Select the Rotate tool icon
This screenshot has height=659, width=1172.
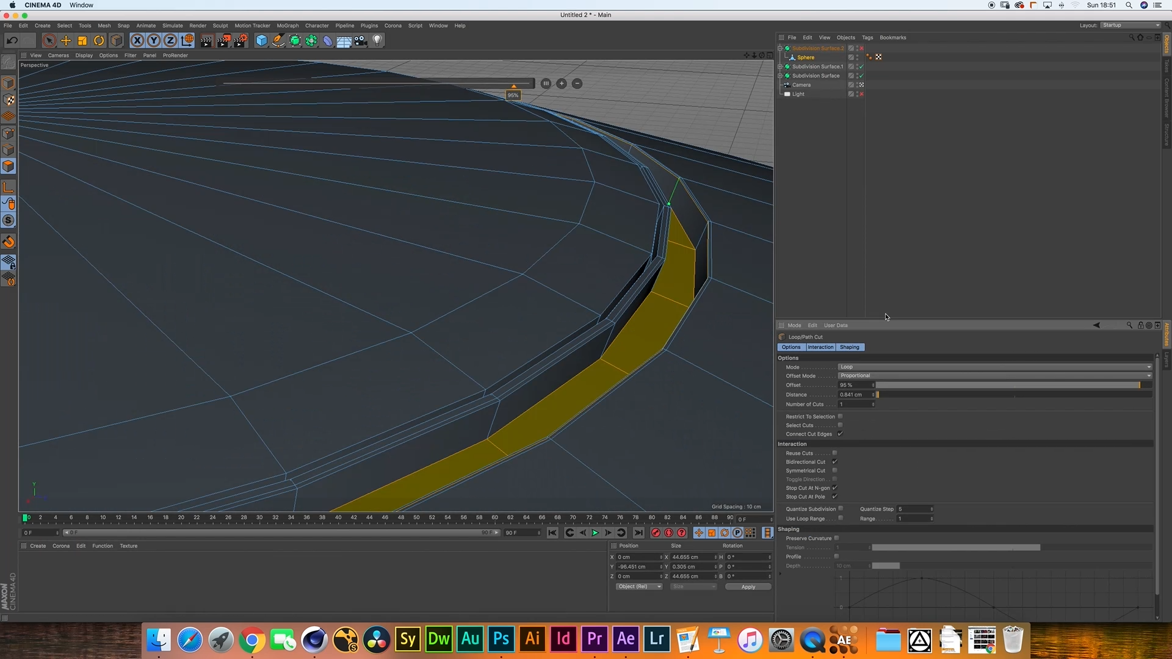(99, 41)
